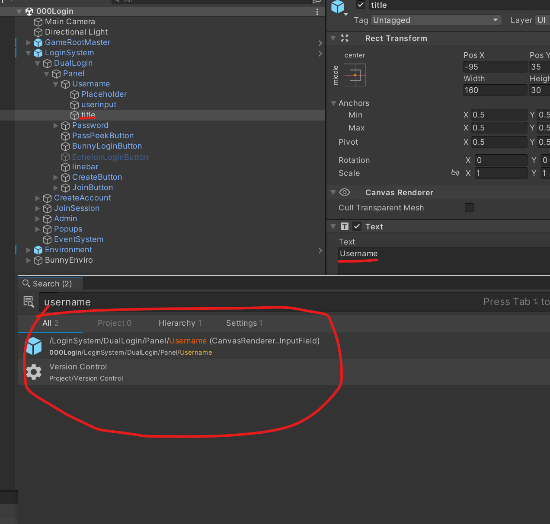The height and width of the screenshot is (524, 550).
Task: Disable the Text component enabled checkbox
Action: (x=357, y=226)
